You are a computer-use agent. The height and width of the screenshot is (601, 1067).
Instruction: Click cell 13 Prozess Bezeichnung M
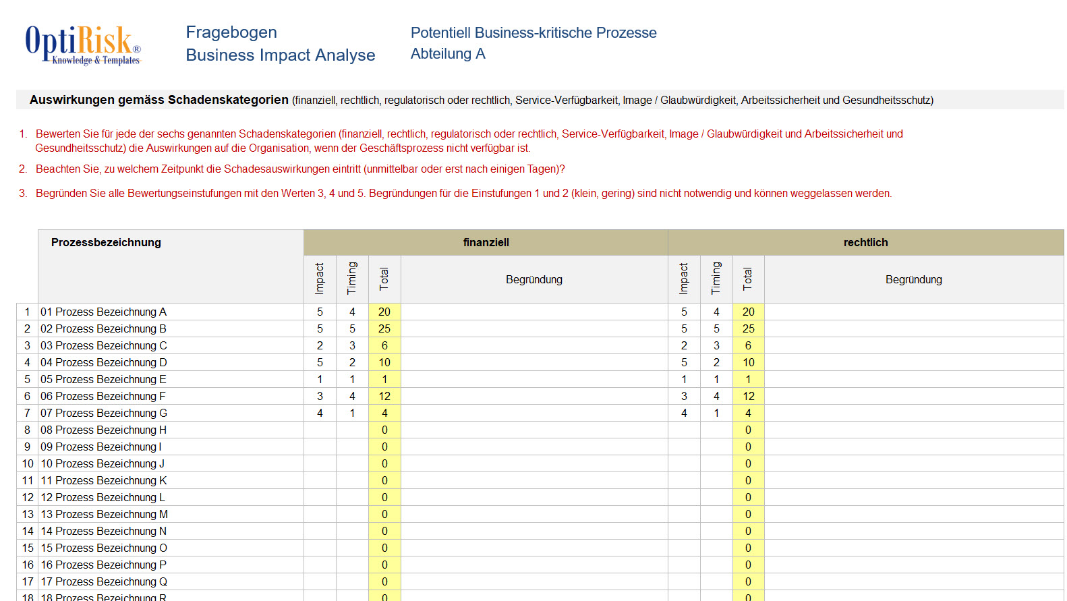point(171,514)
